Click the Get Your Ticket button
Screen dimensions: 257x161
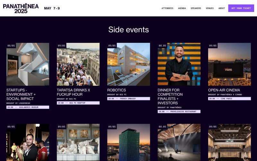[241, 8]
